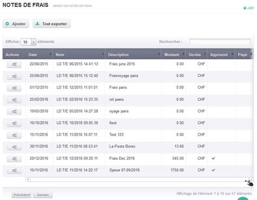Click the horizontal scrollbar left arrow
This screenshot has height=200, width=257.
(x=28, y=179)
